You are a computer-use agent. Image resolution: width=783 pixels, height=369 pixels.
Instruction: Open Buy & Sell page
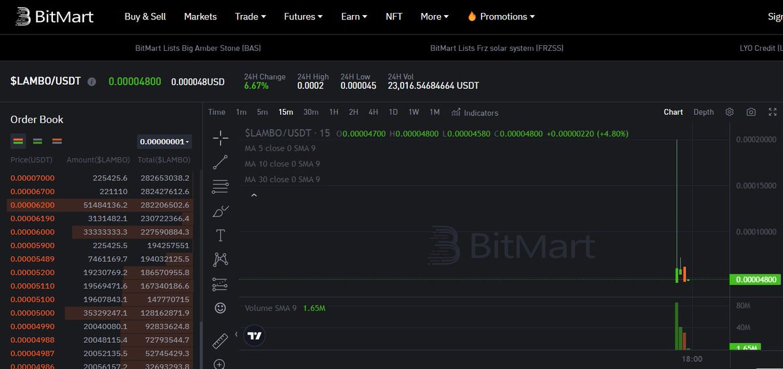click(x=145, y=16)
